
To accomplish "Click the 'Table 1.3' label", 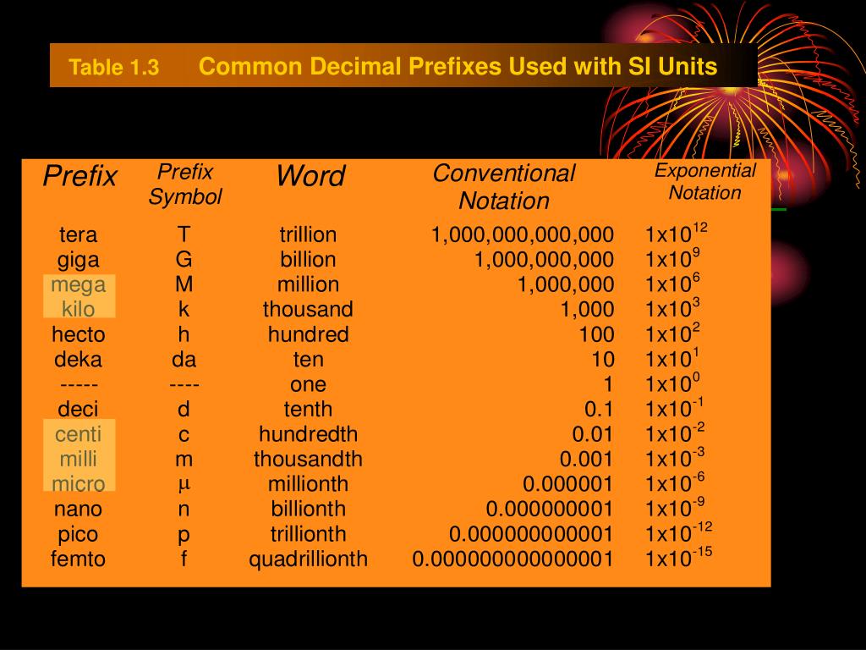I will click(113, 67).
